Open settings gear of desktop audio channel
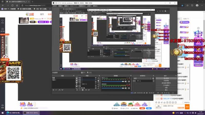 (x=129, y=88)
